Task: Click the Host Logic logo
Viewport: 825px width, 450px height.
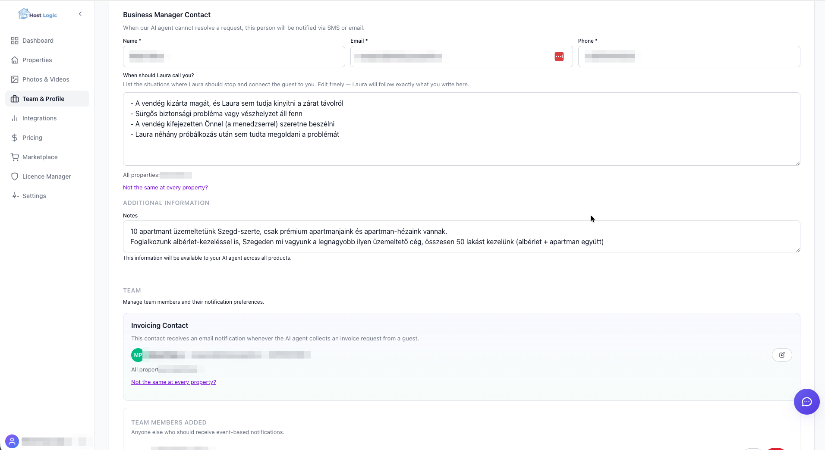Action: point(38,14)
